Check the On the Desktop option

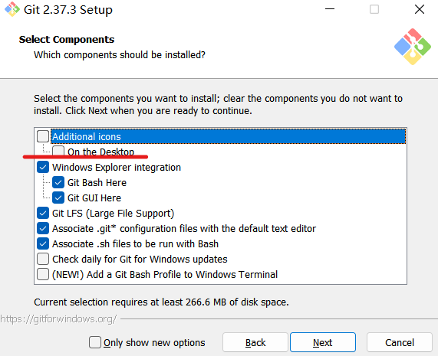tap(58, 151)
